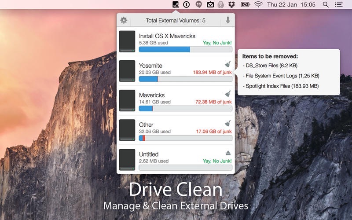This screenshot has width=352, height=220.
Task: Open Notification Center
Action: (338, 4)
